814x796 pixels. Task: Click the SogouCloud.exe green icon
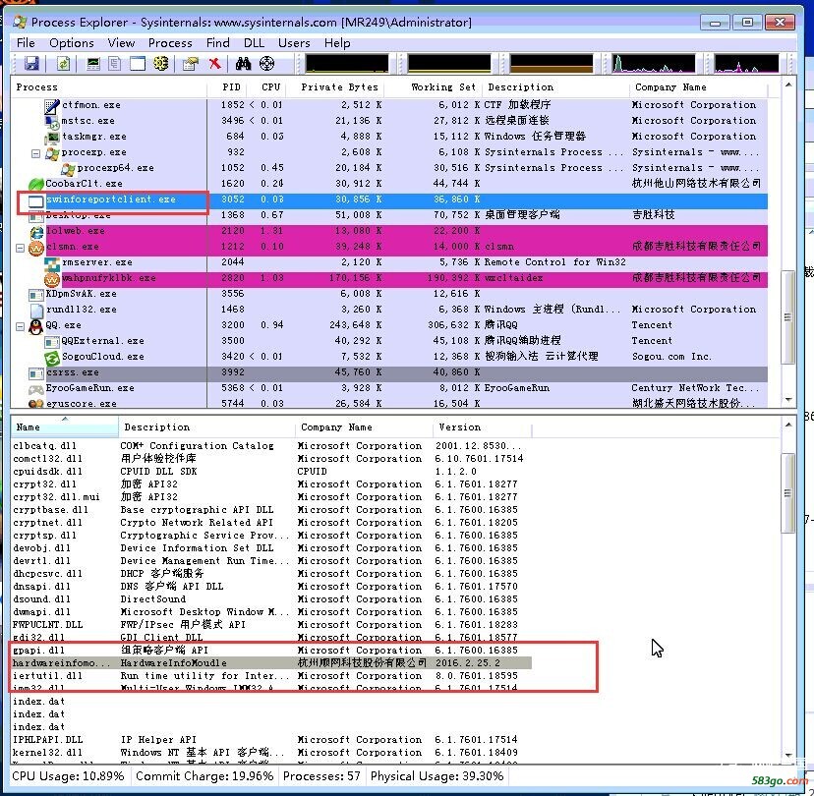pos(52,357)
